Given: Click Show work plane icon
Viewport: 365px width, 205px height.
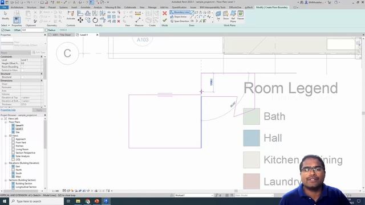Looking at the screenshot, I should (226, 15).
